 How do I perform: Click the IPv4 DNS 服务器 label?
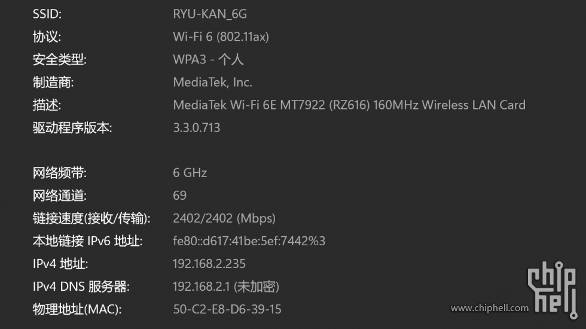pyautogui.click(x=81, y=287)
